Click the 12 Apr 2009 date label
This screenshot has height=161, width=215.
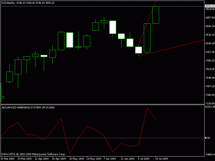point(42,159)
